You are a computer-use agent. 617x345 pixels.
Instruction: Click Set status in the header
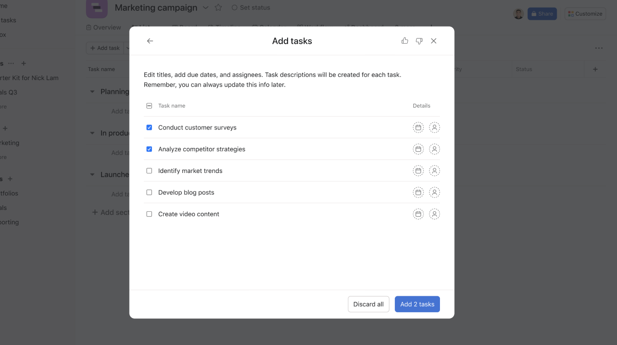pos(251,7)
